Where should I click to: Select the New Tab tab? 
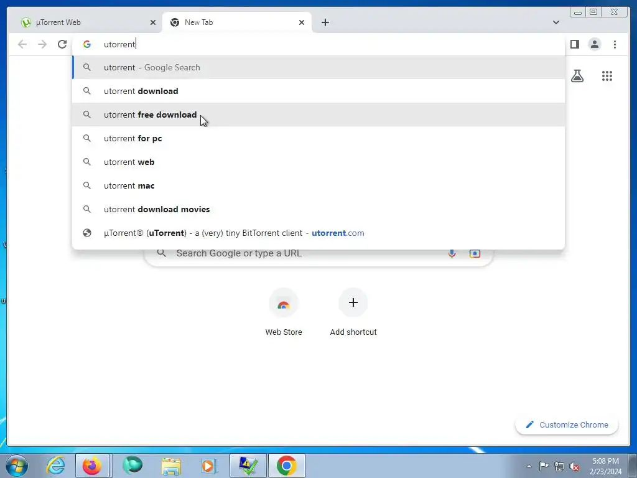coord(236,22)
